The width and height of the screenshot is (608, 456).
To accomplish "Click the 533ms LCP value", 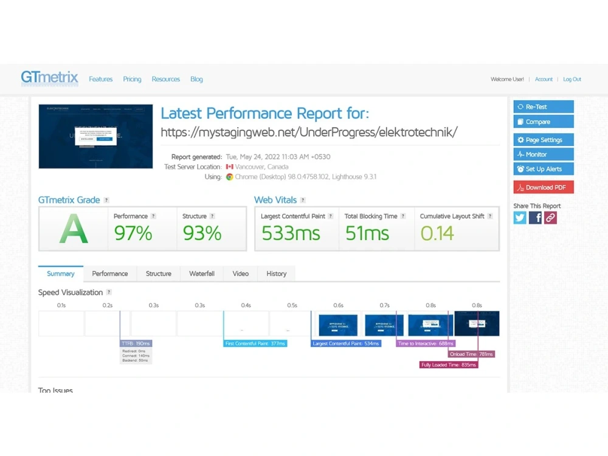I will point(291,233).
